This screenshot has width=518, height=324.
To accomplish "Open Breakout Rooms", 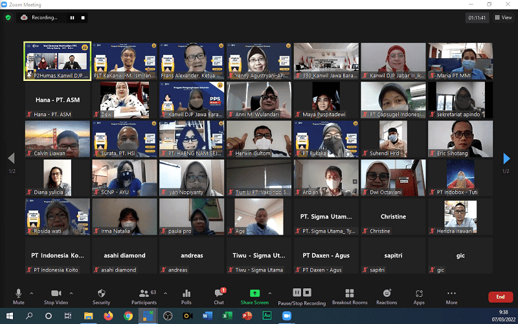I will 350,296.
